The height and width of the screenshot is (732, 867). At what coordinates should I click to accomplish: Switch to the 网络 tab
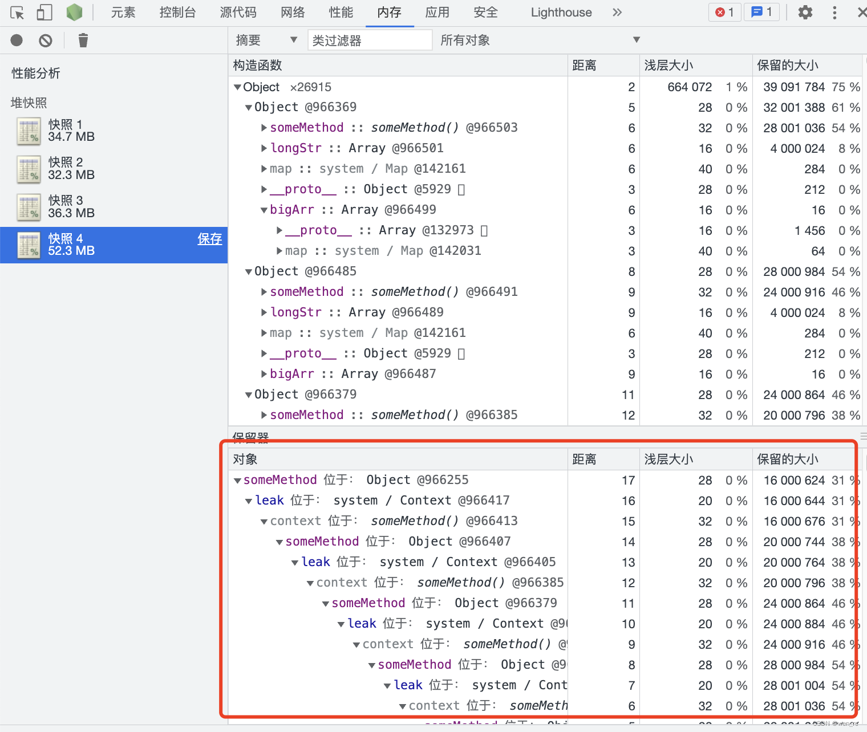click(293, 13)
